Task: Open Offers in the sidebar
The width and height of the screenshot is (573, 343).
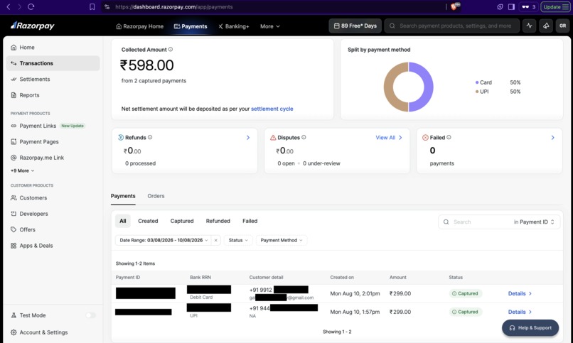Action: click(53, 229)
